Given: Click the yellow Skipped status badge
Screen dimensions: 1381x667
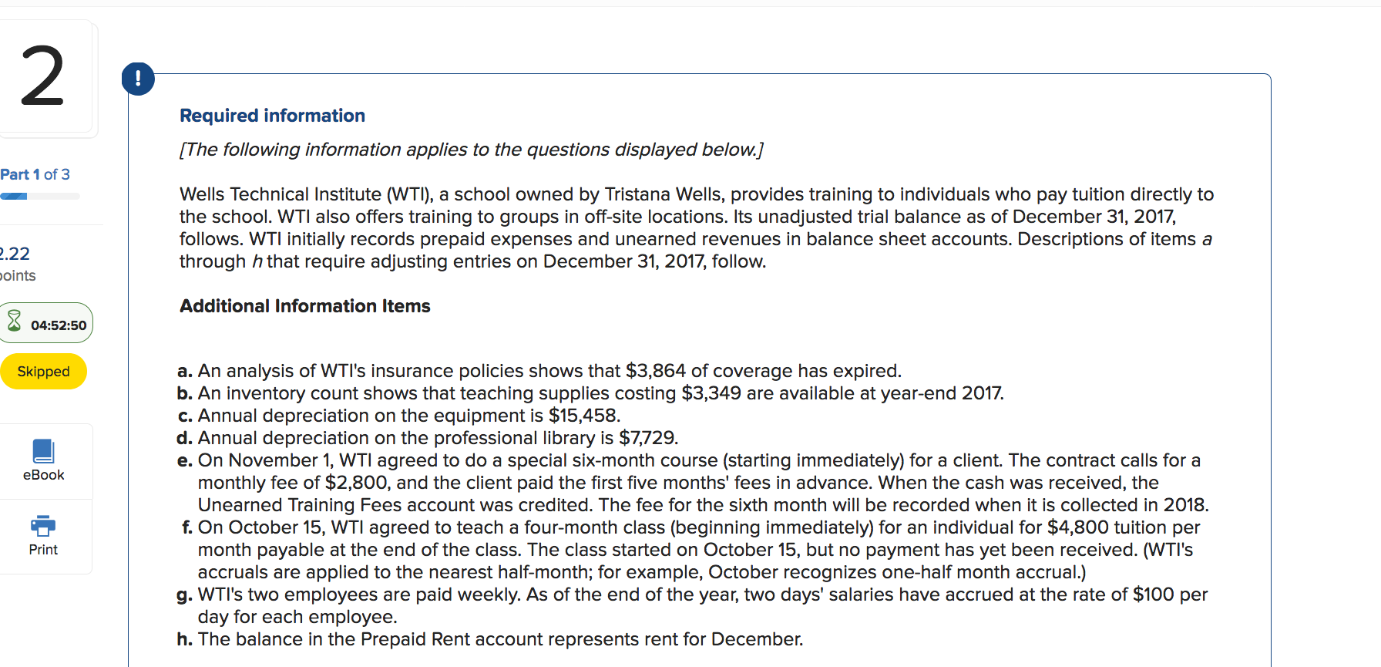Looking at the screenshot, I should [x=43, y=372].
